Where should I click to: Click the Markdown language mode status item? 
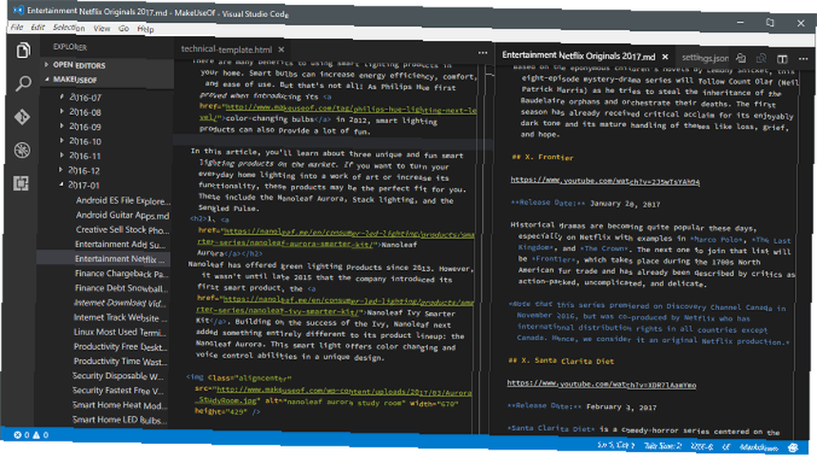click(759, 447)
